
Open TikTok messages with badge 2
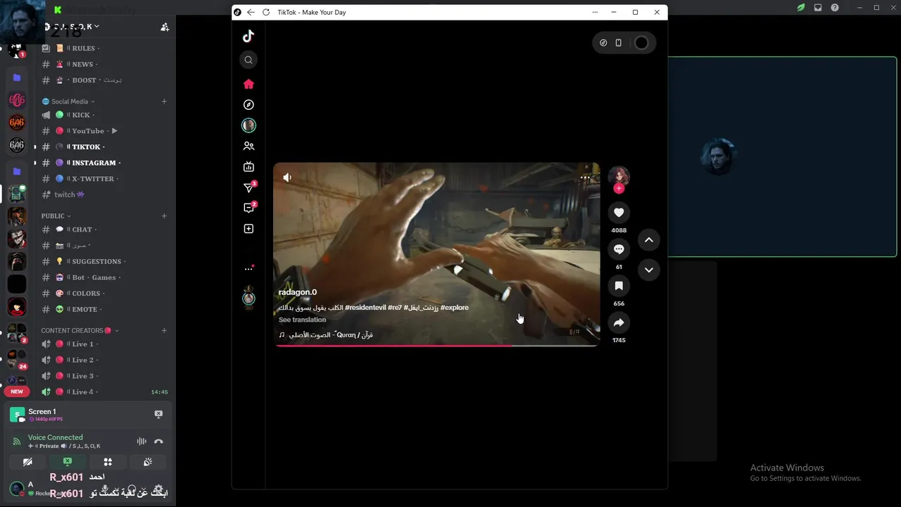click(249, 208)
